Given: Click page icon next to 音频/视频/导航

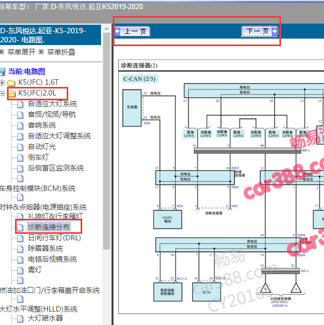Looking at the screenshot, I should click(20, 115).
